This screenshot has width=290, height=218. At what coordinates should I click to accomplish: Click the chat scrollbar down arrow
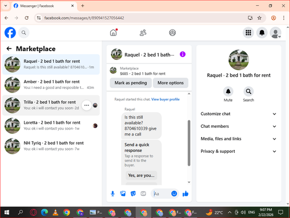point(189,182)
